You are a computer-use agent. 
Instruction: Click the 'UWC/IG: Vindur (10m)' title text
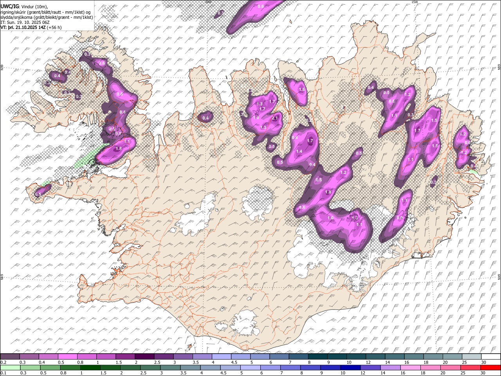[x=24, y=6]
